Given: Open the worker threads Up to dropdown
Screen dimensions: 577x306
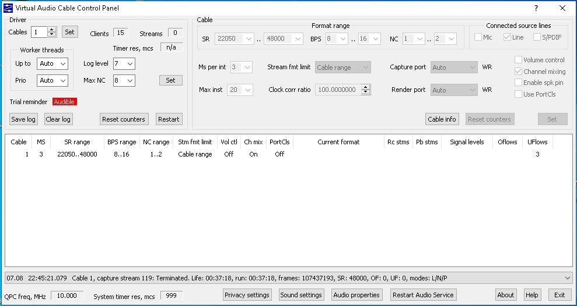Looking at the screenshot, I should click(53, 63).
